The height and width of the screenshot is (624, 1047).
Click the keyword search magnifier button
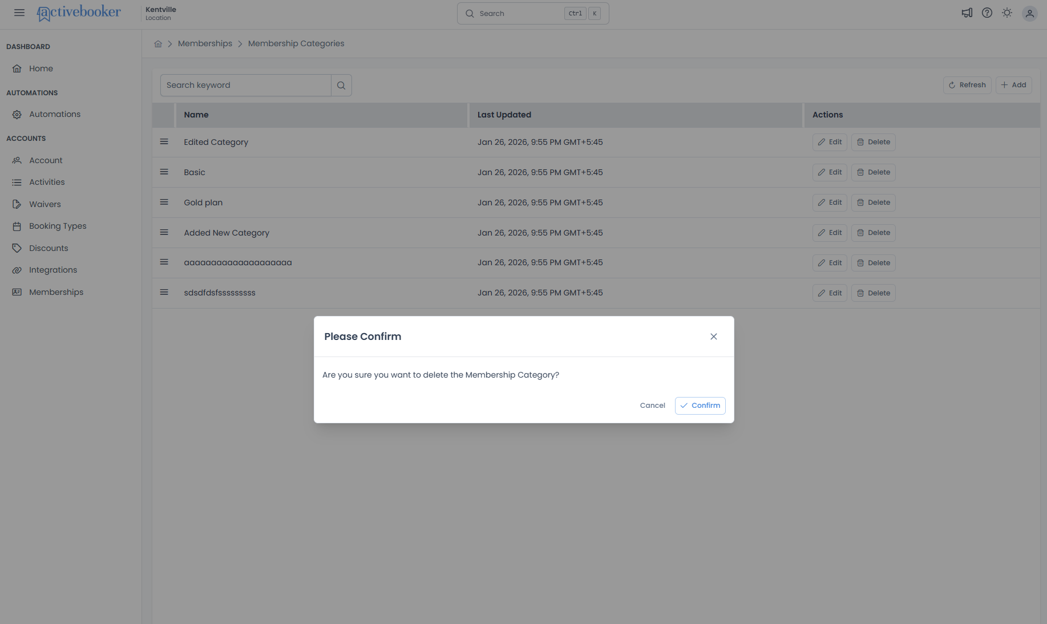click(x=341, y=85)
